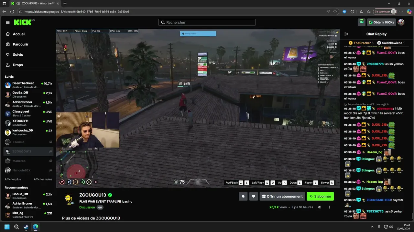Click Offrir un abonnement button

[282, 196]
